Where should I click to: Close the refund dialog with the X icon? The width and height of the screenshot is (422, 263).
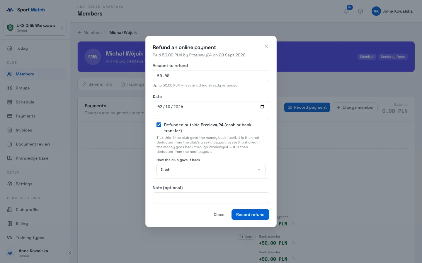(x=266, y=46)
